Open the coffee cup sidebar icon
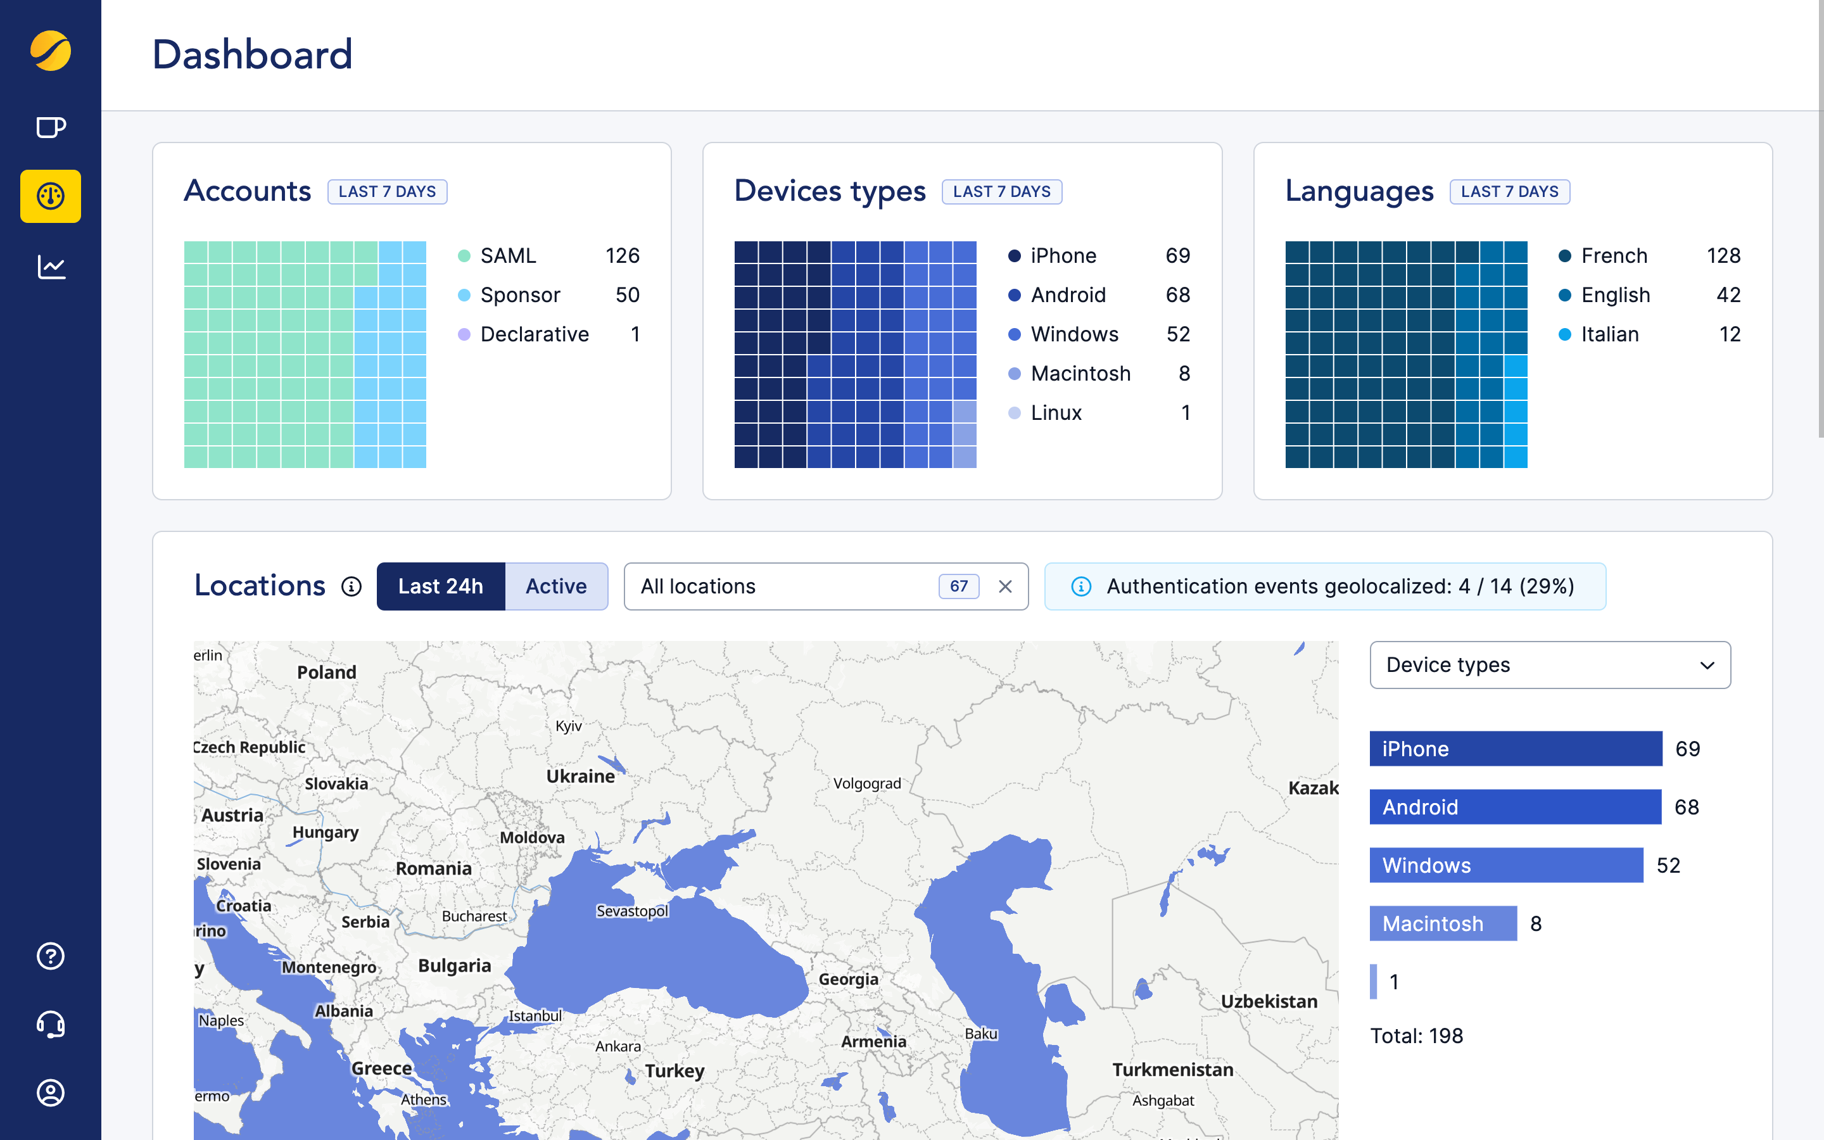Screen dimensions: 1824x1140 pyautogui.click(x=51, y=127)
